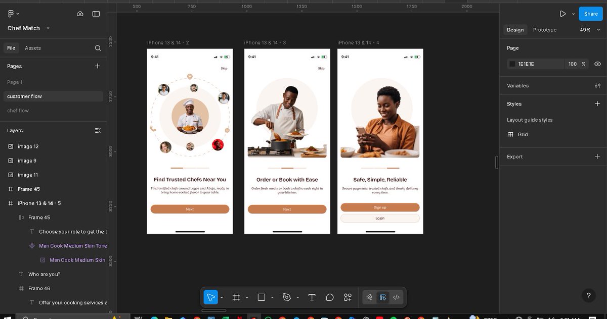Viewport: 607px width, 319px height.
Task: Select the Text tool
Action: 312,297
